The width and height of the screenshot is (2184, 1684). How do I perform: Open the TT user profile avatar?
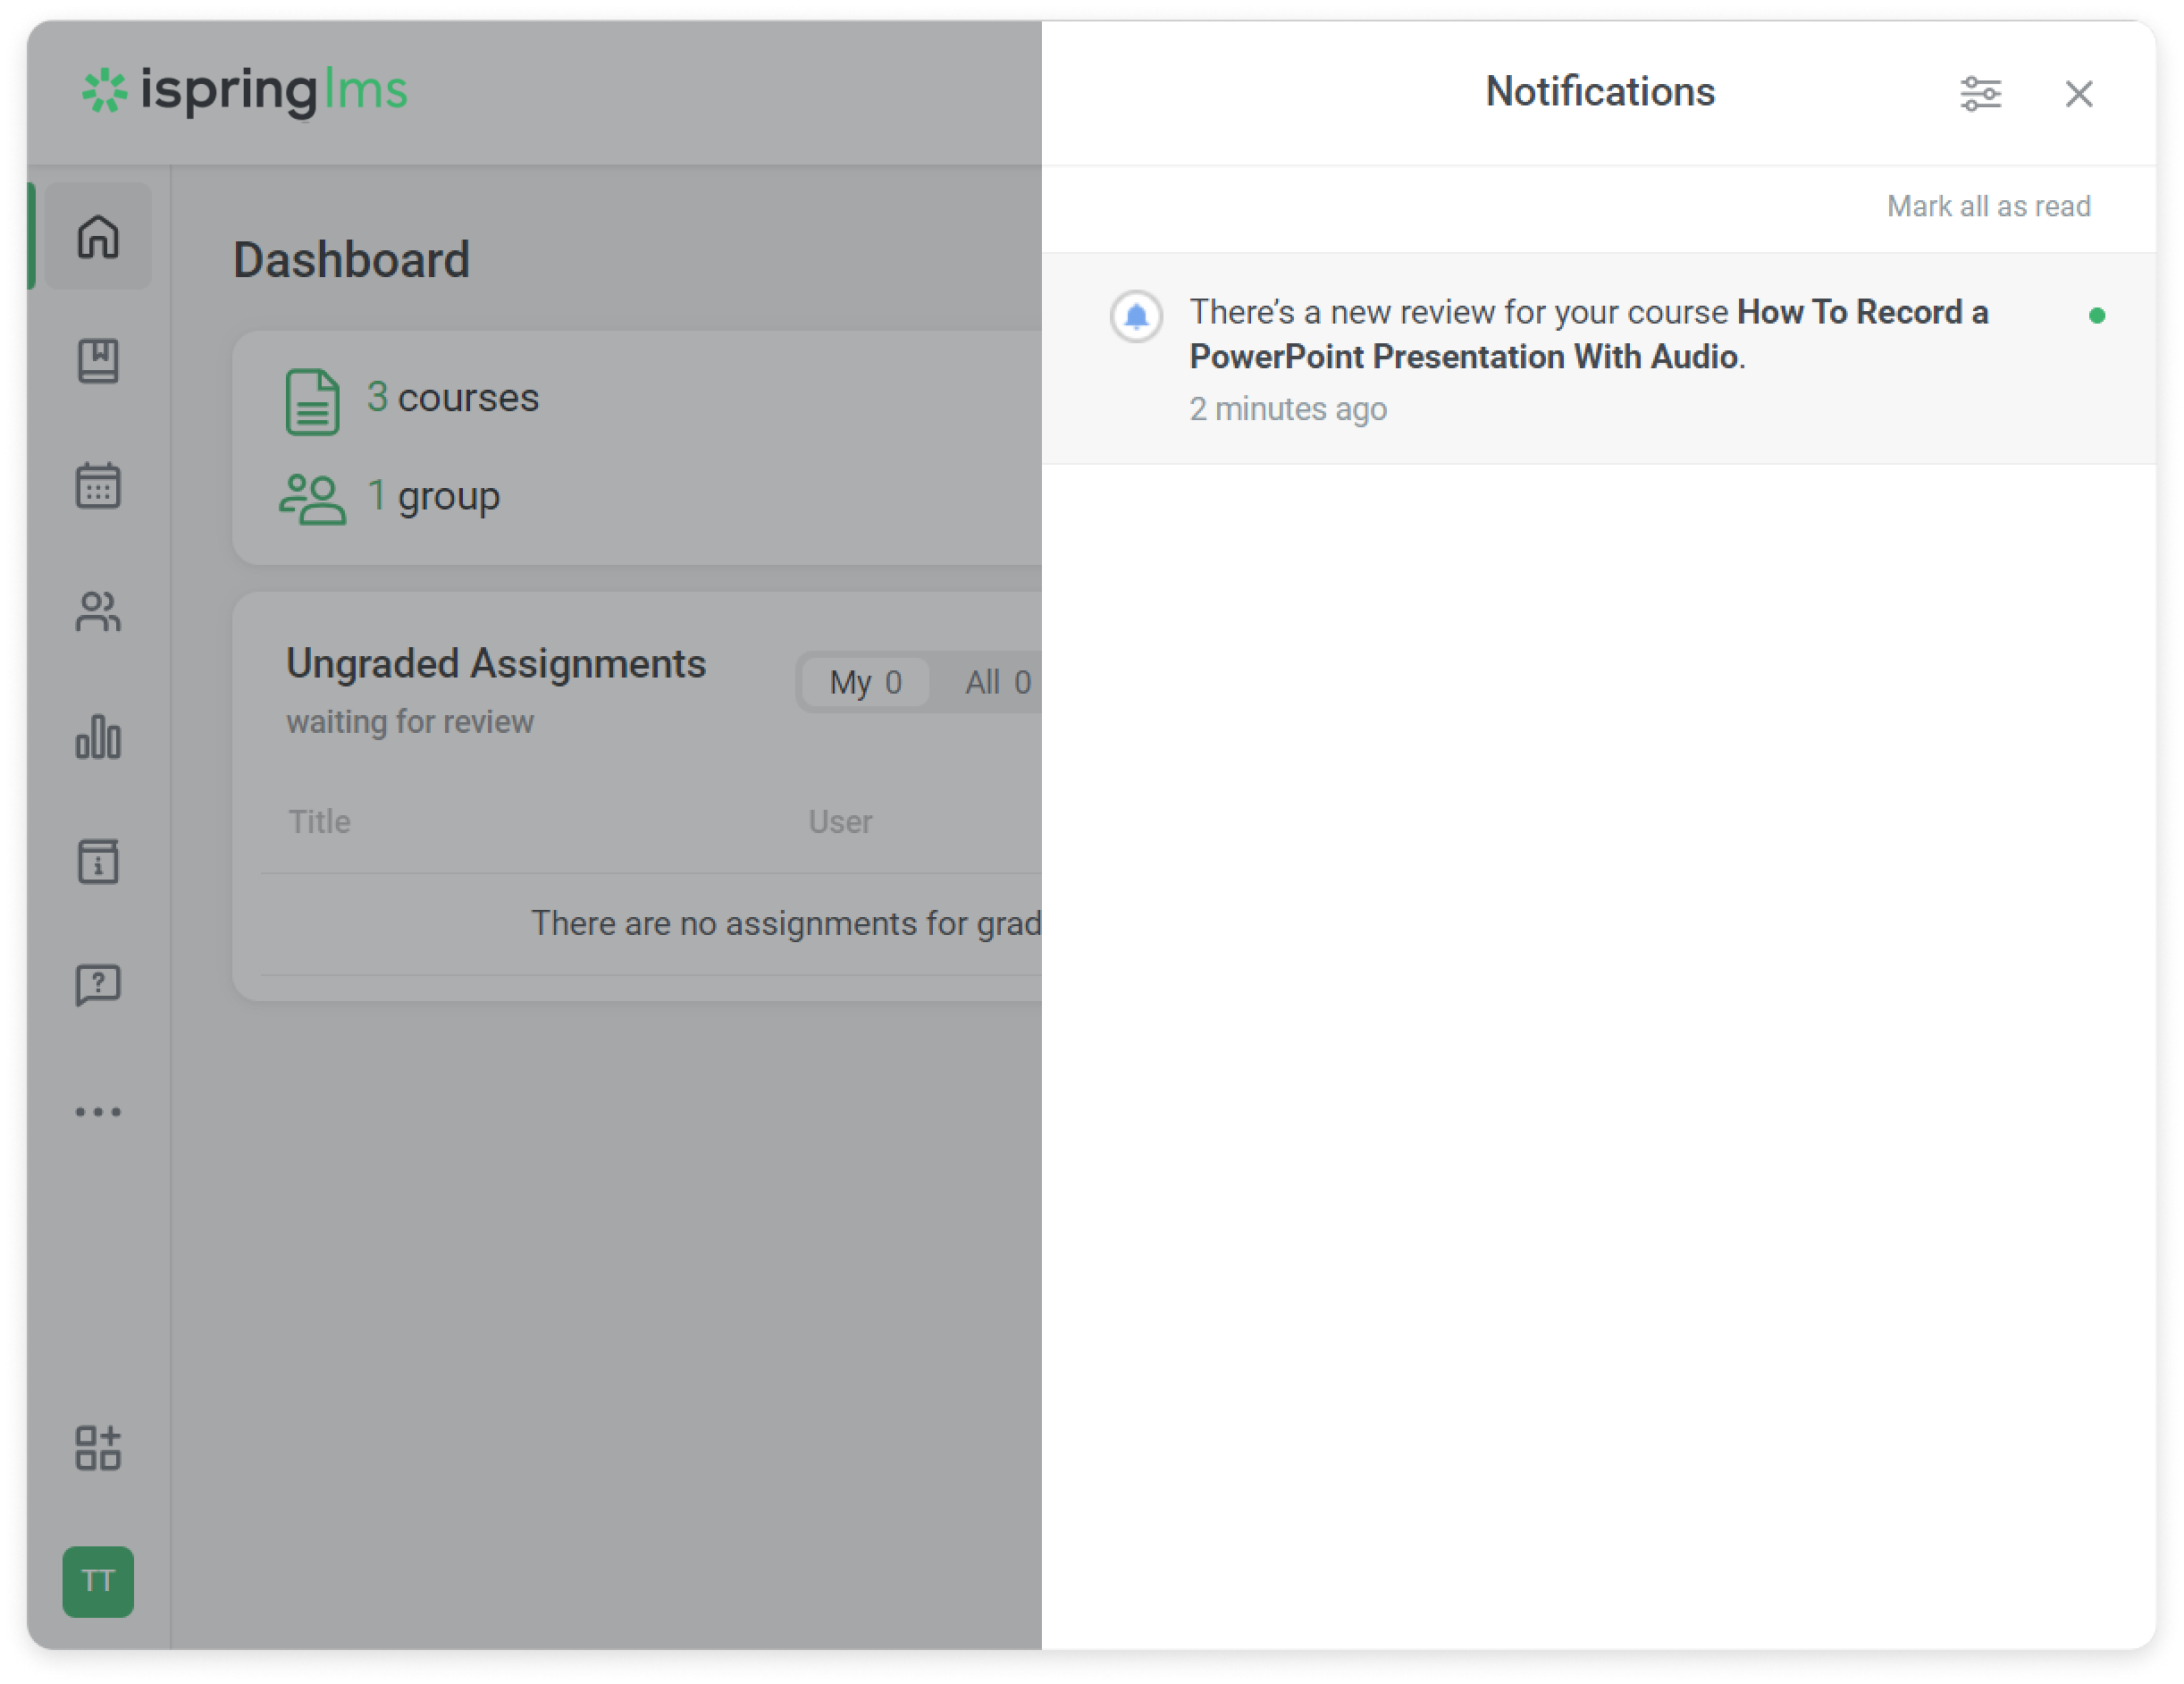point(98,1581)
